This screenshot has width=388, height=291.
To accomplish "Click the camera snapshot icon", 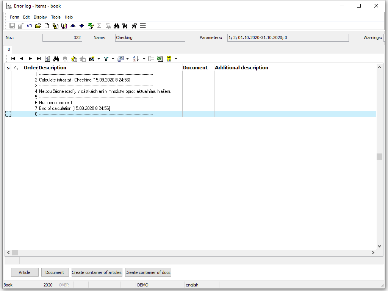I will (x=92, y=59).
